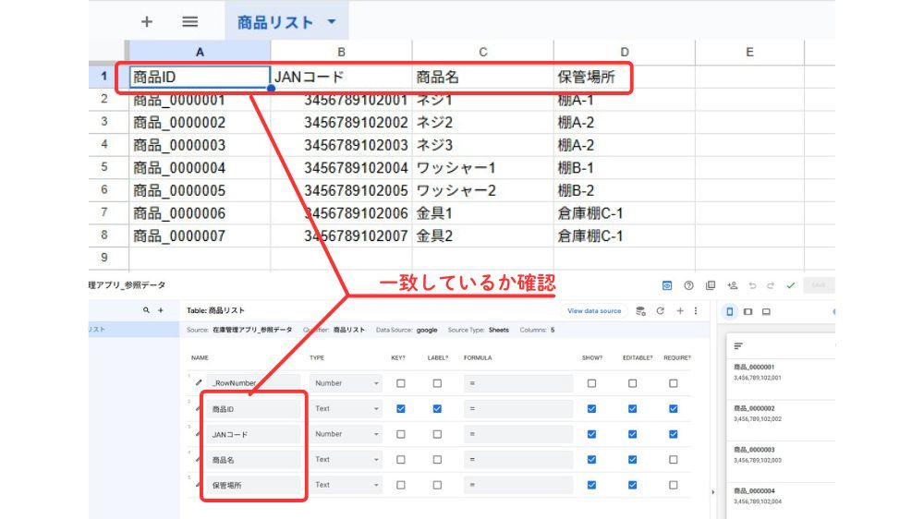Edit _RowNumber column with pencil icon
Screen dimensions: 924x519
199,383
